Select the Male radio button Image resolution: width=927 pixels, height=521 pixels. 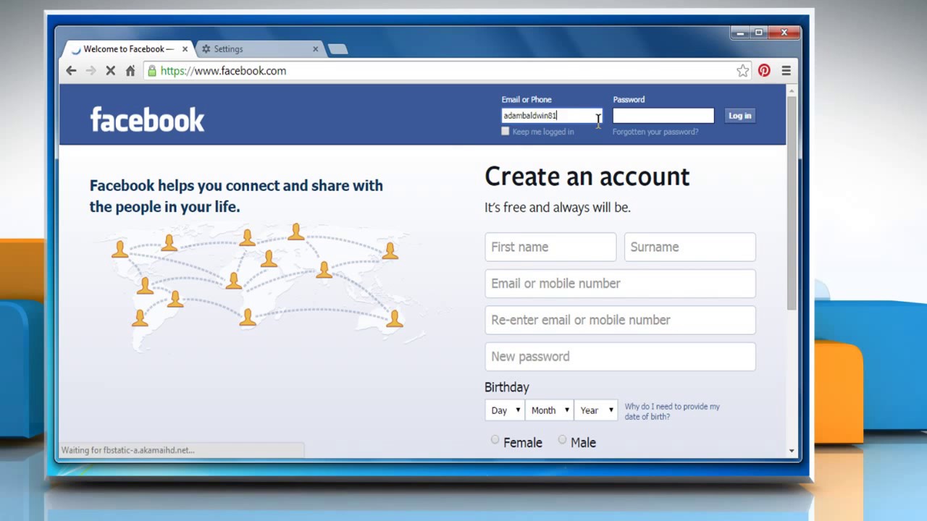tap(562, 439)
